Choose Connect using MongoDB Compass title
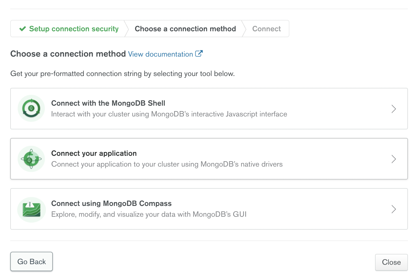The image size is (416, 276). point(111,203)
